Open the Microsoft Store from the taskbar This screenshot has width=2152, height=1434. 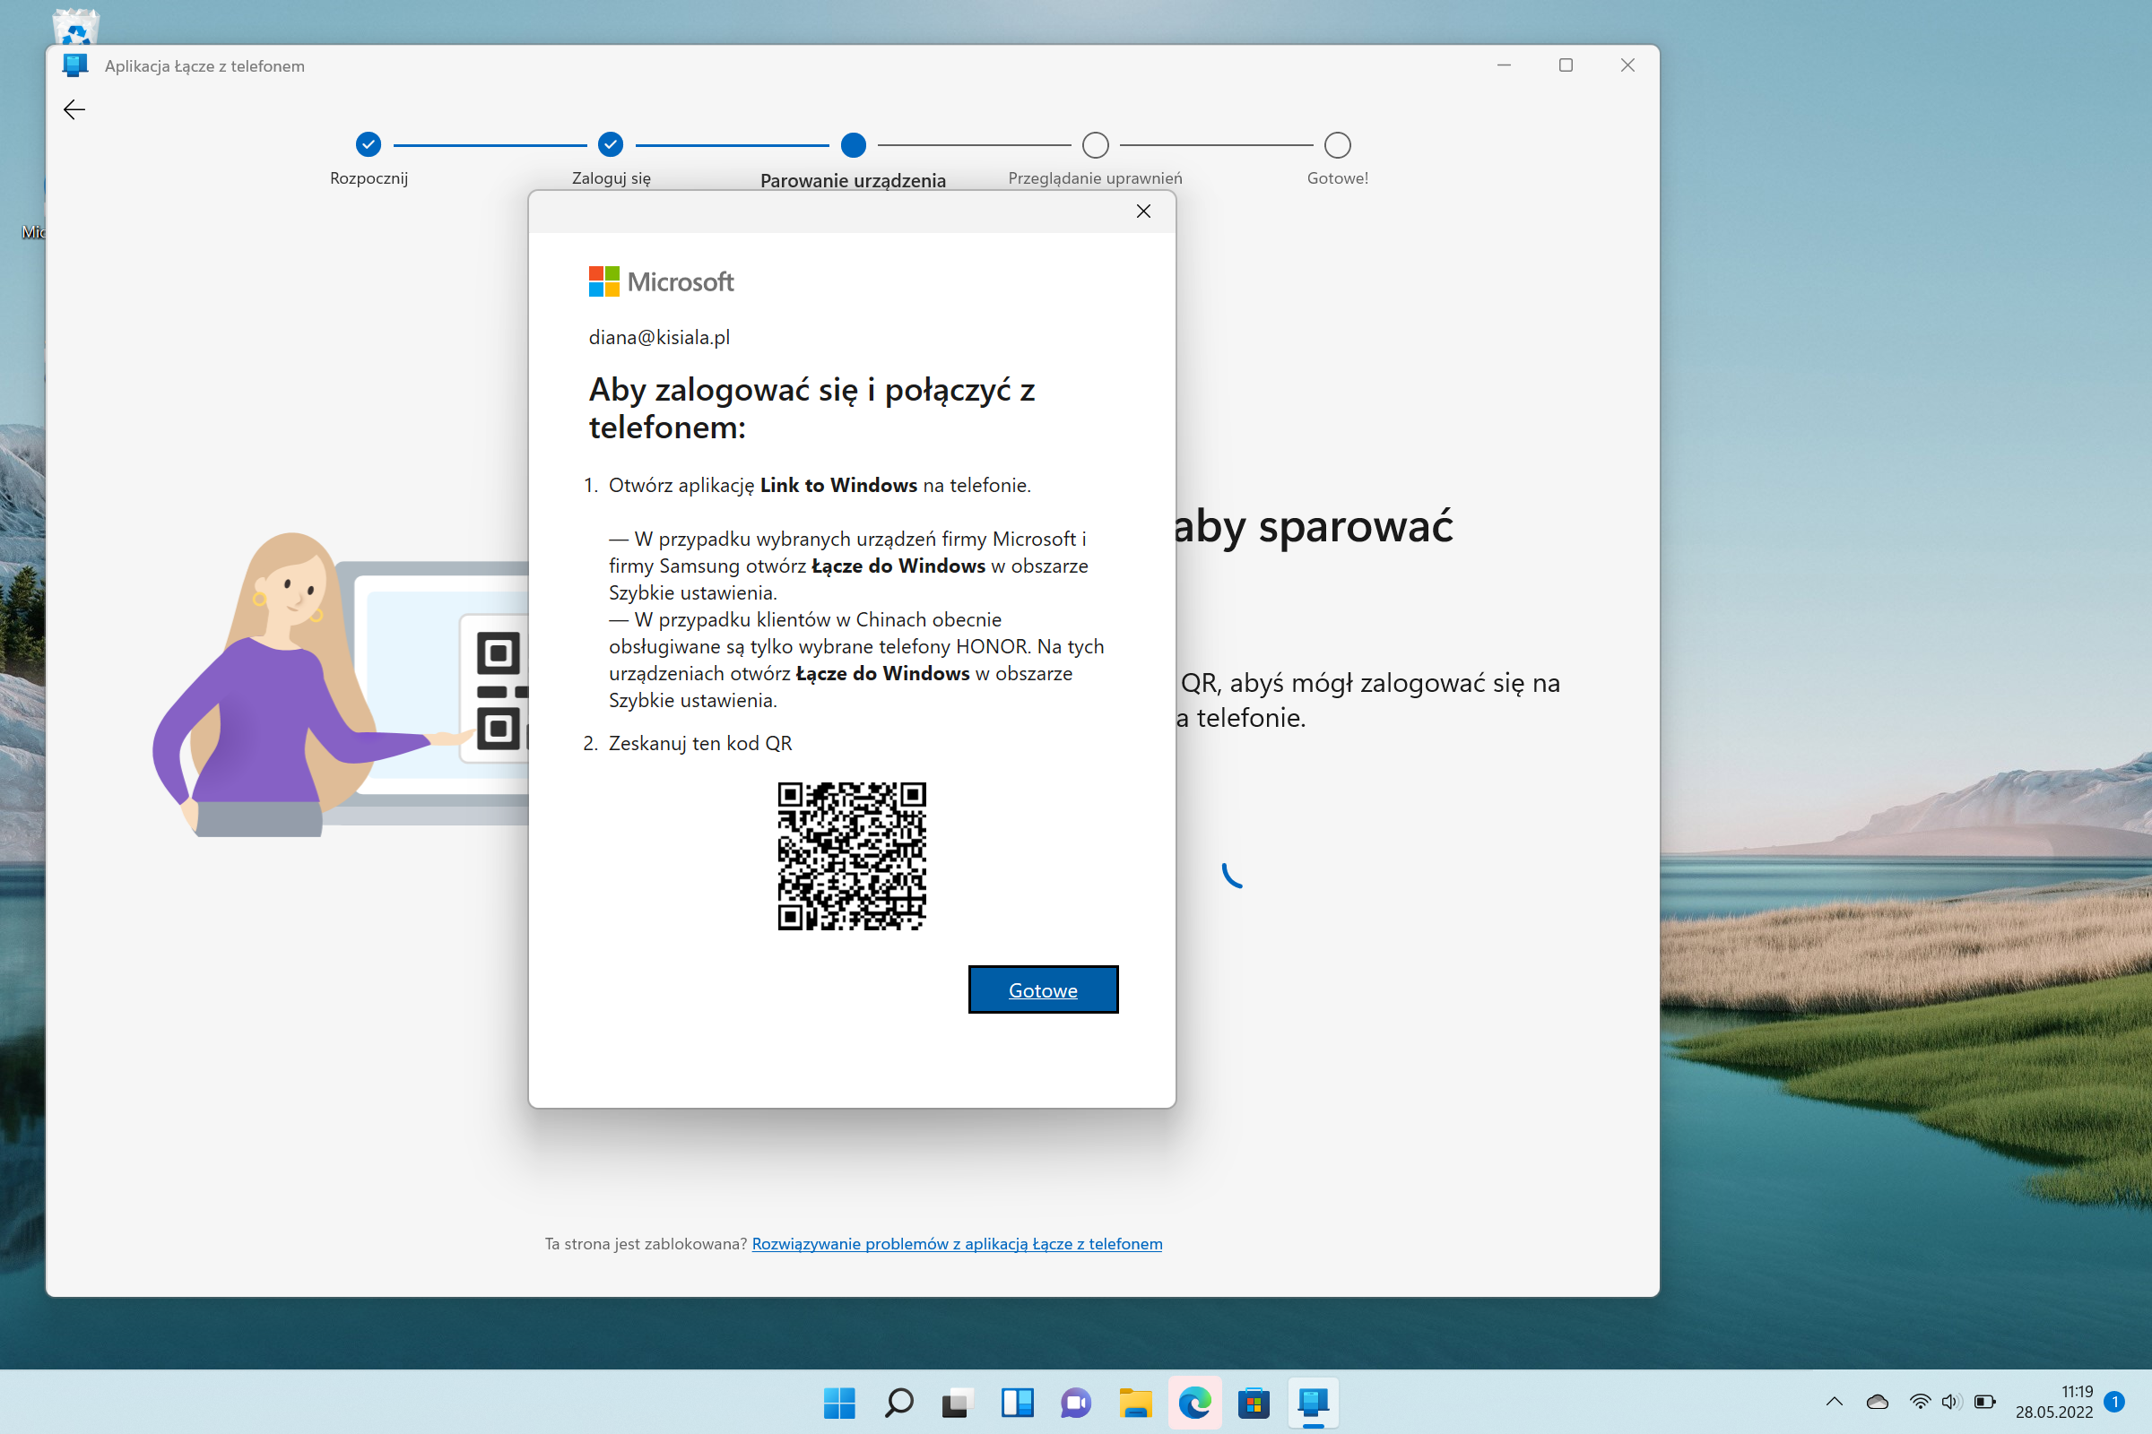(x=1254, y=1402)
